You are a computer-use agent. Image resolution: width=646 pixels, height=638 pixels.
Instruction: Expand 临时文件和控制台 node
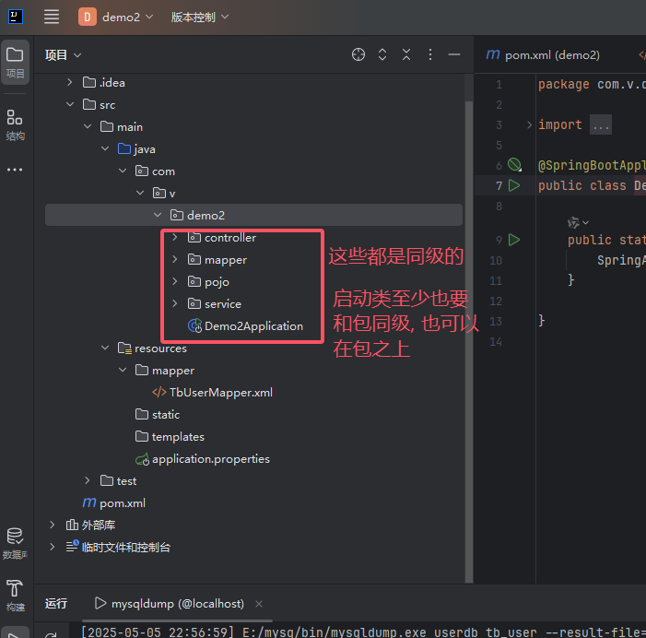pos(53,547)
